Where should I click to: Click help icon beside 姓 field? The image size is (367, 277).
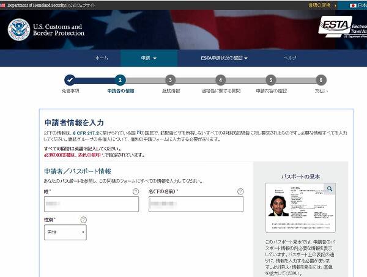136,191
